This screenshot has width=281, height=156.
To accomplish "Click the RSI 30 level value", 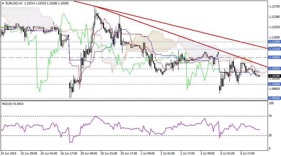I will pyautogui.click(x=270, y=135).
